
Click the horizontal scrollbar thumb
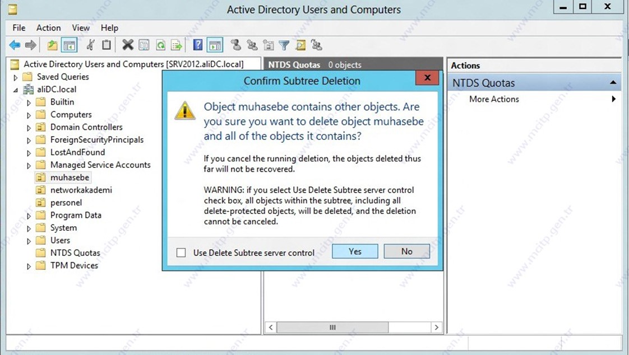[332, 328]
